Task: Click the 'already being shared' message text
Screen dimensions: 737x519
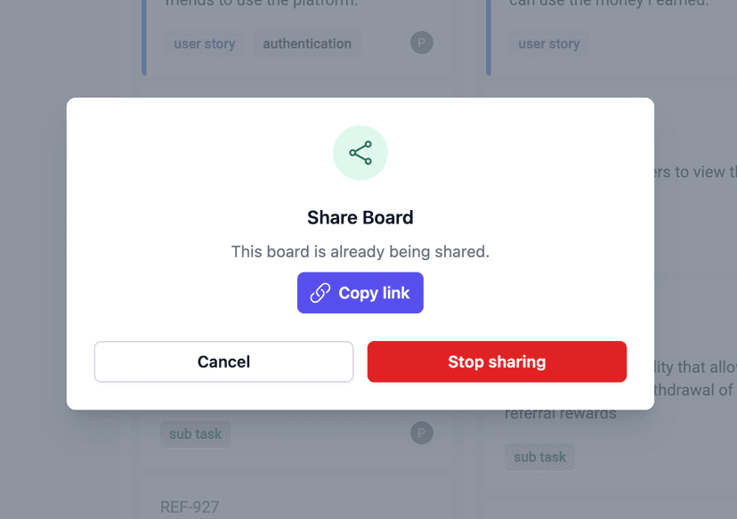Action: (x=360, y=252)
